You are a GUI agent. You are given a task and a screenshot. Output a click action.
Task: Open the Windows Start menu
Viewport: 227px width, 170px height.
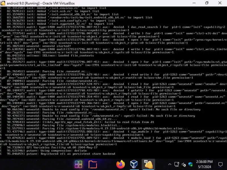click(x=78, y=164)
